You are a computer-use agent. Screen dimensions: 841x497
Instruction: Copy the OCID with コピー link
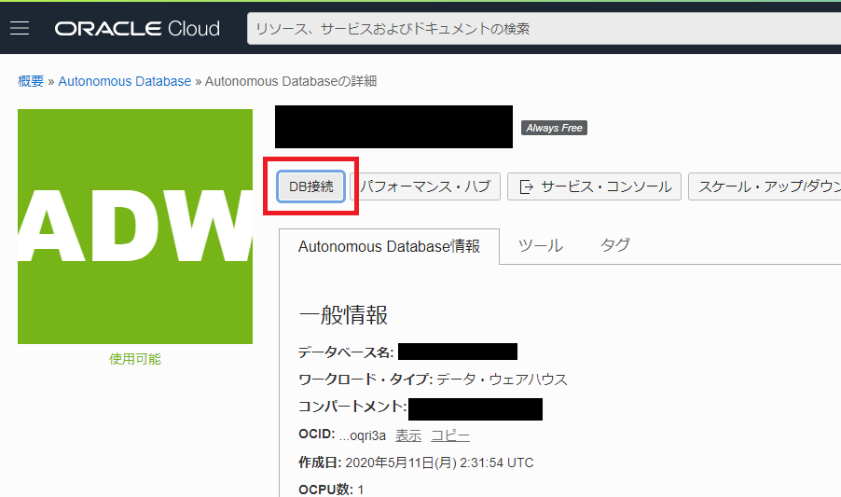[x=450, y=435]
